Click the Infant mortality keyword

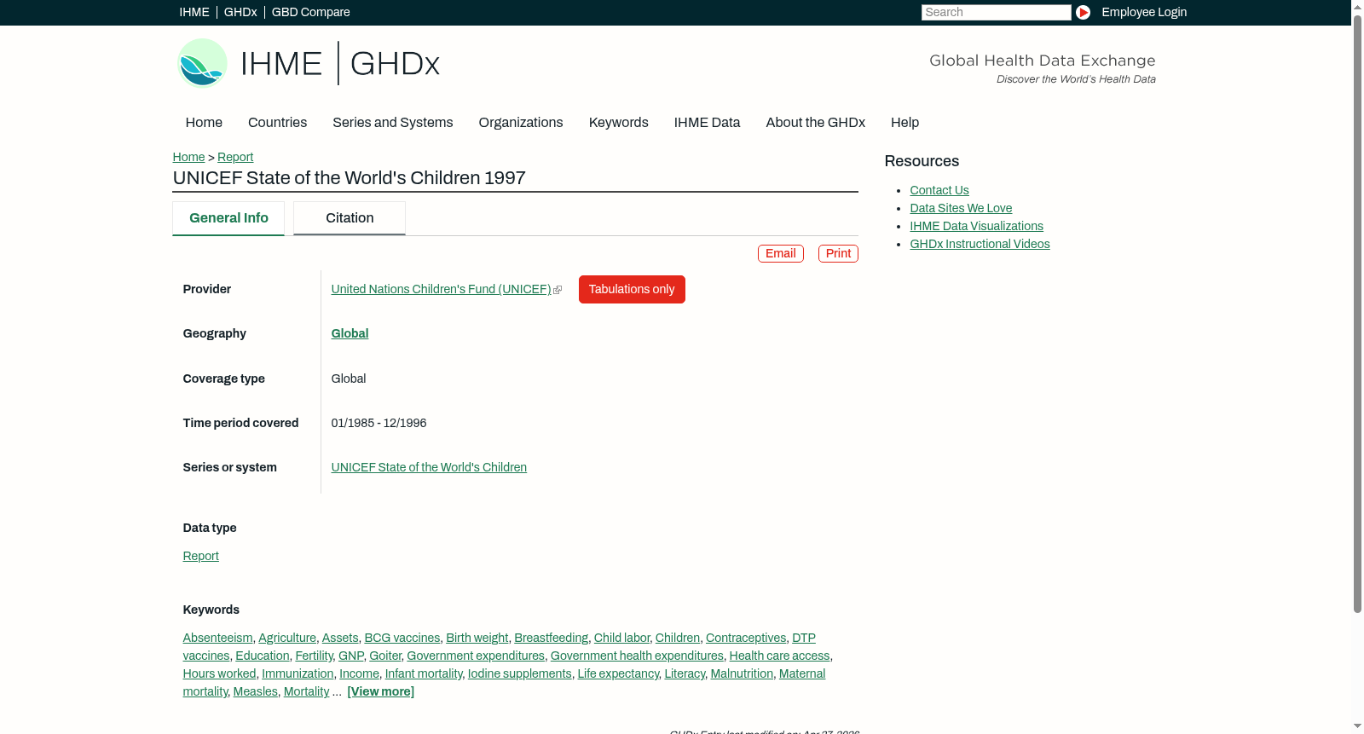424,673
